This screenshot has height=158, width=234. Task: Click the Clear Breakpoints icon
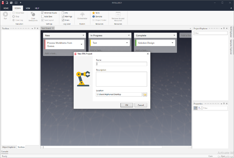point(33,14)
